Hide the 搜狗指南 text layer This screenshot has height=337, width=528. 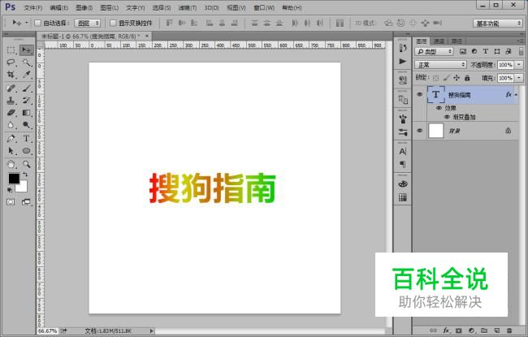tap(420, 94)
